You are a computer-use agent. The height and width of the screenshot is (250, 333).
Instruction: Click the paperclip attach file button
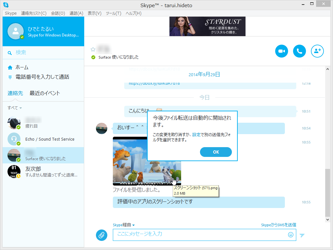(x=101, y=235)
